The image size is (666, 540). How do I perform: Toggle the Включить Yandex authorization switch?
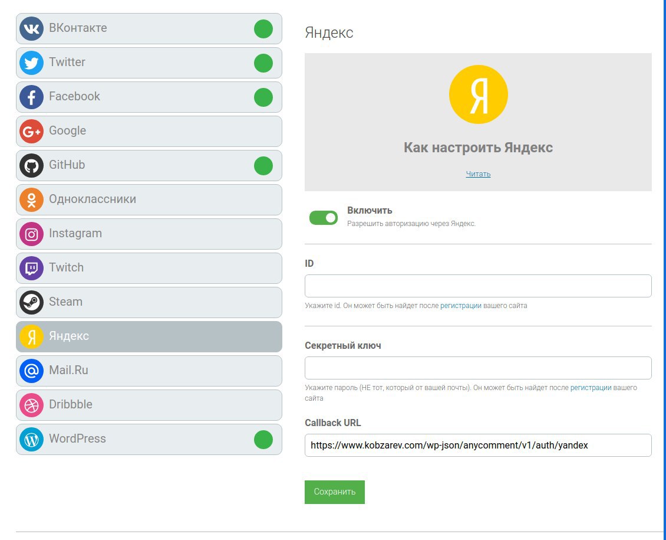pyautogui.click(x=323, y=218)
